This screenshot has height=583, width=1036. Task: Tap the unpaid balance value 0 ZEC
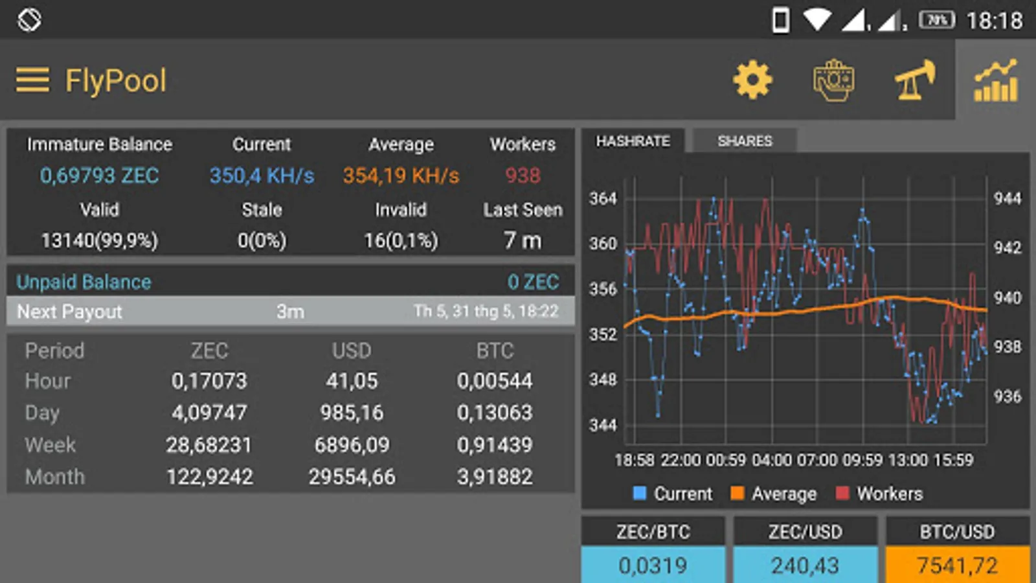533,282
